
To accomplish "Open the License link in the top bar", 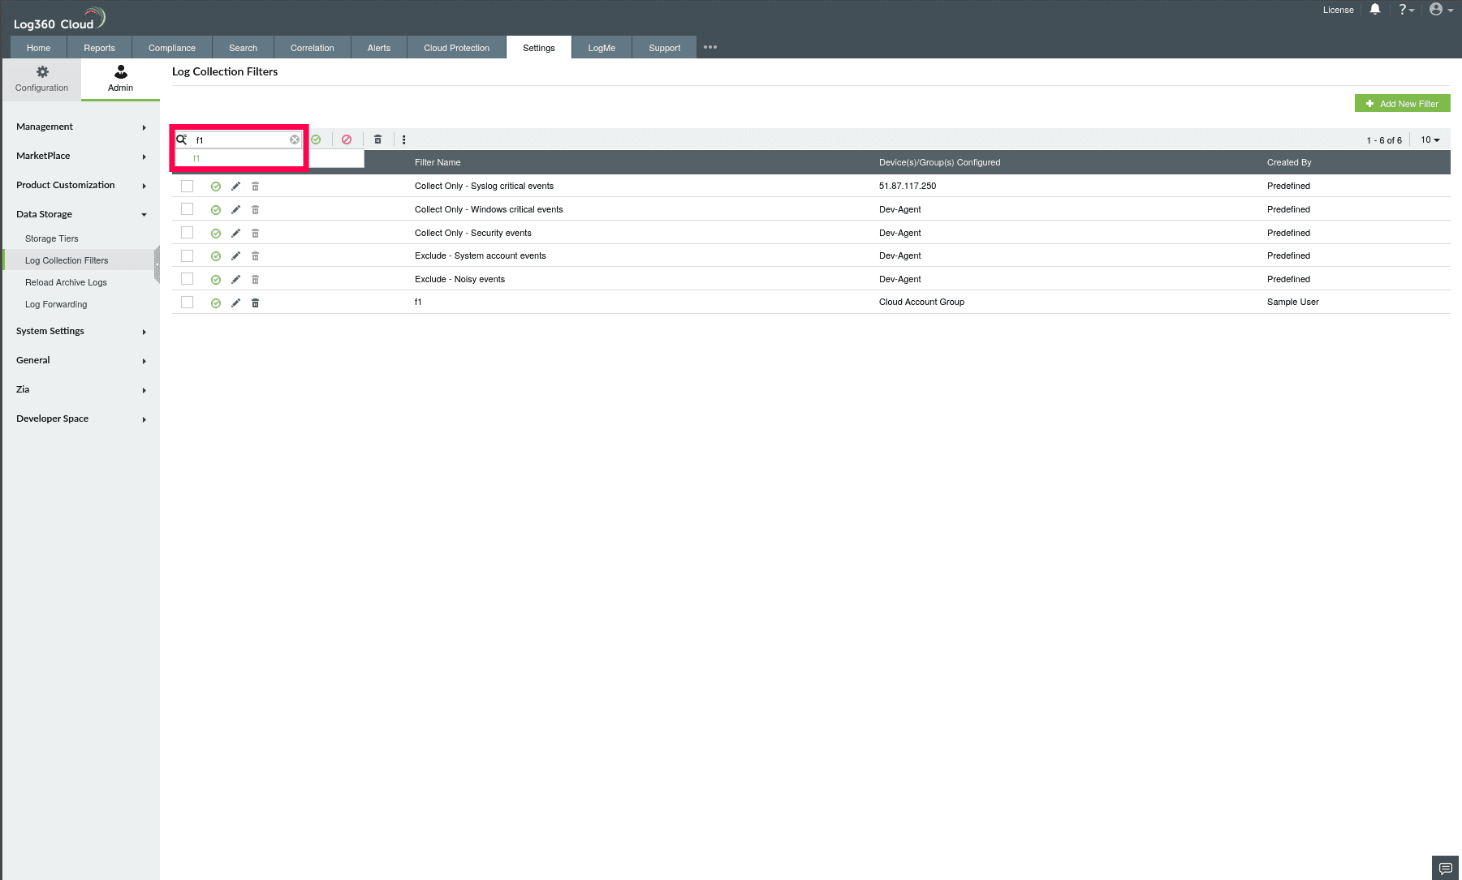I will 1338,10.
